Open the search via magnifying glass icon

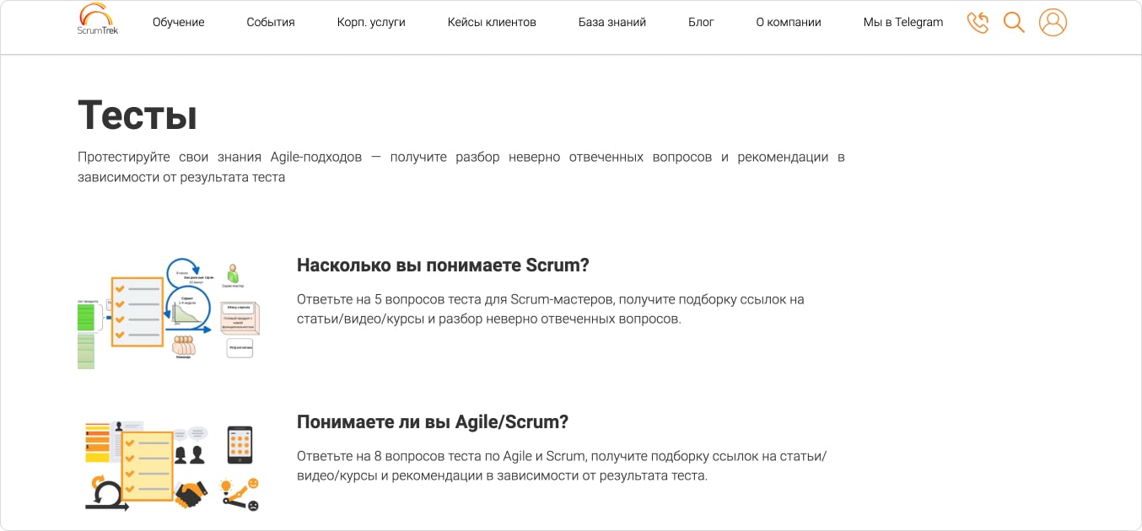(1014, 22)
